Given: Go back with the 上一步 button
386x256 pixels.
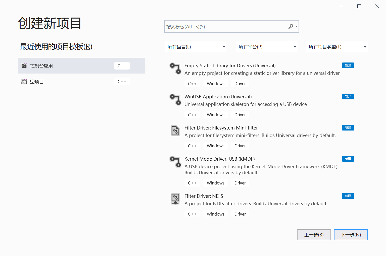Looking at the screenshot, I should click(314, 235).
